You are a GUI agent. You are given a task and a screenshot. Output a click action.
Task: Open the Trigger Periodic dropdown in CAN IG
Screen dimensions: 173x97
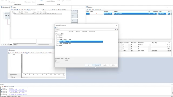pos(113,14)
